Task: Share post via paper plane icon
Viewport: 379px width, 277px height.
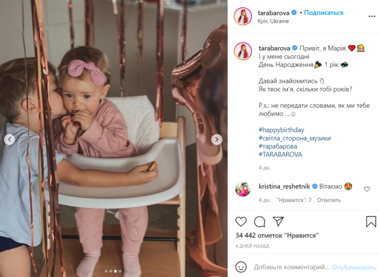Action: click(278, 221)
